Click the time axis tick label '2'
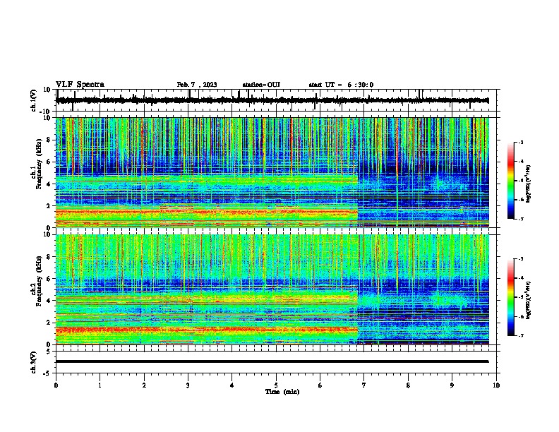This screenshot has width=559, height=432. (x=144, y=385)
